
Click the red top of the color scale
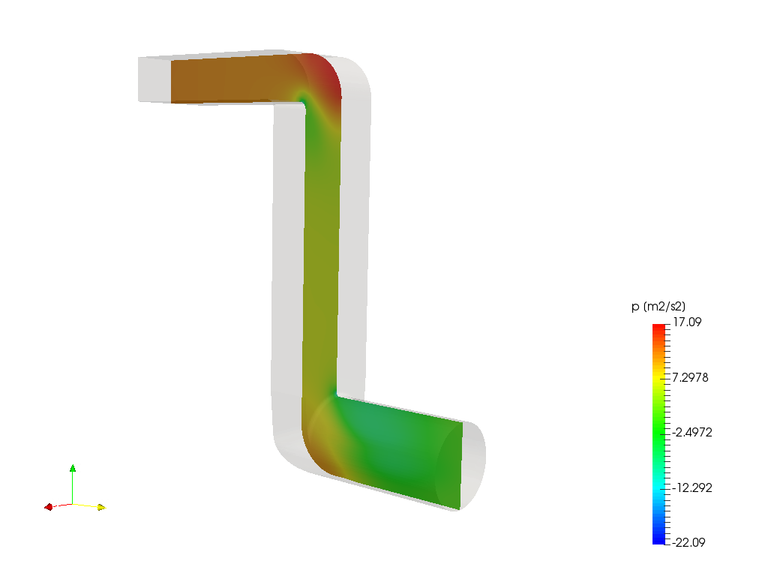[x=658, y=330]
